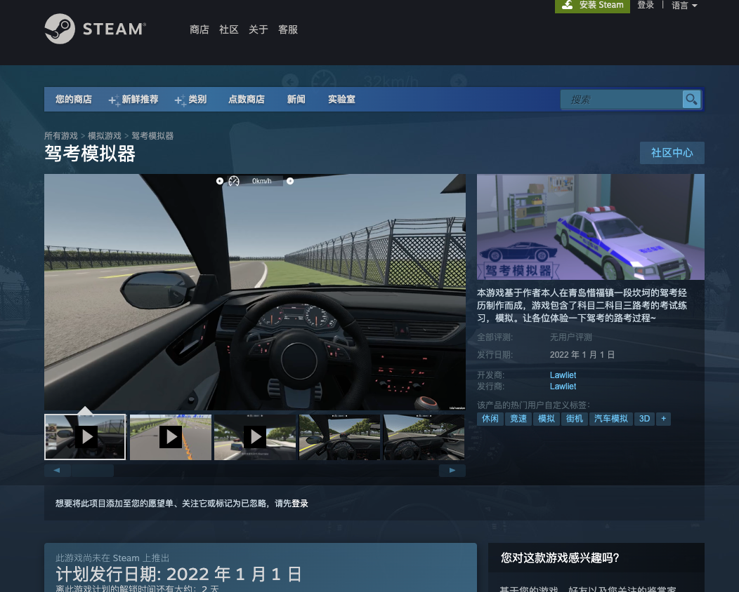Click the plus icon beside 新鲜推荐
739x592 pixels.
112,99
